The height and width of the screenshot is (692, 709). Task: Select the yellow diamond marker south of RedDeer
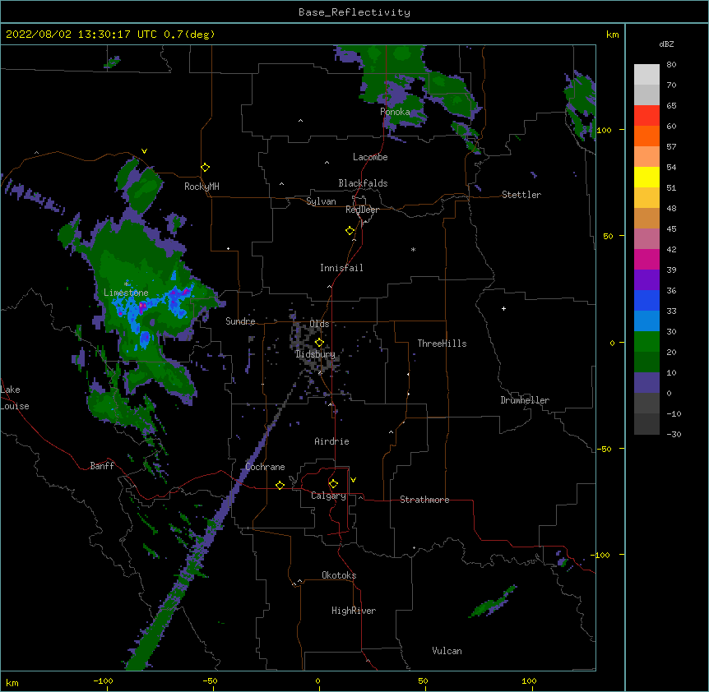click(x=350, y=231)
